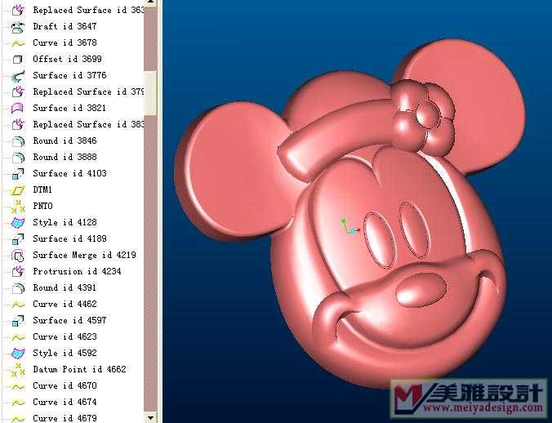Click the Protrusion id 4234 icon
The image size is (552, 423).
click(x=18, y=272)
